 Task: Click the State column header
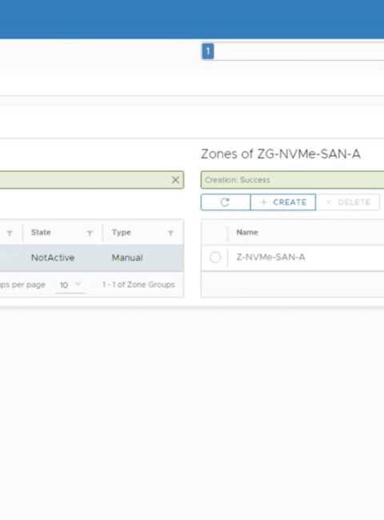point(41,233)
